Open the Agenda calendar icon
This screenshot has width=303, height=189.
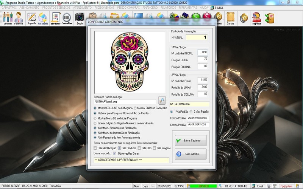[x=32, y=18]
